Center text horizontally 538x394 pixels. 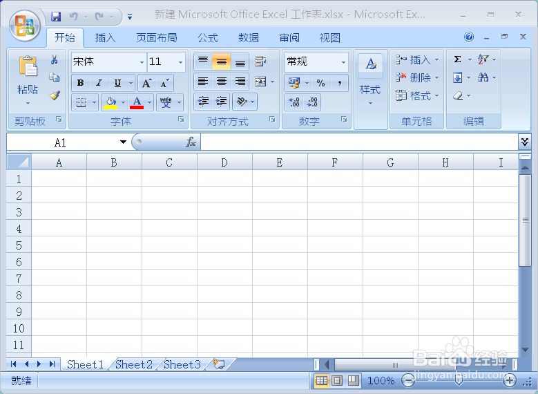(x=221, y=82)
